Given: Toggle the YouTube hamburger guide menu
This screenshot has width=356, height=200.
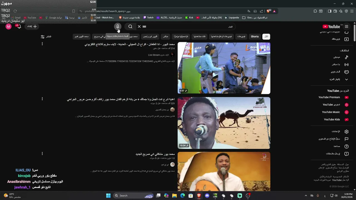Looking at the screenshot, I should (347, 26).
